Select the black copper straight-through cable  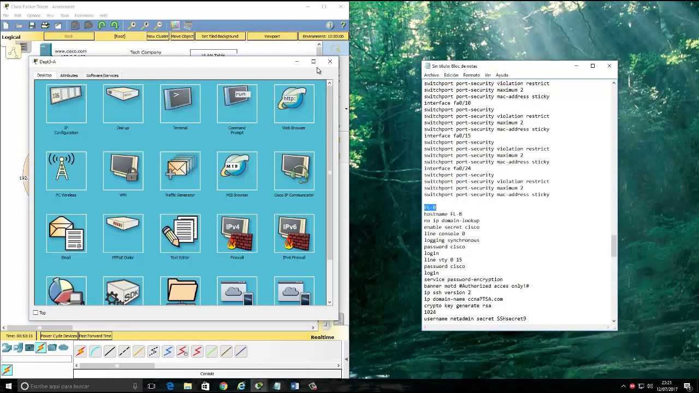point(110,352)
